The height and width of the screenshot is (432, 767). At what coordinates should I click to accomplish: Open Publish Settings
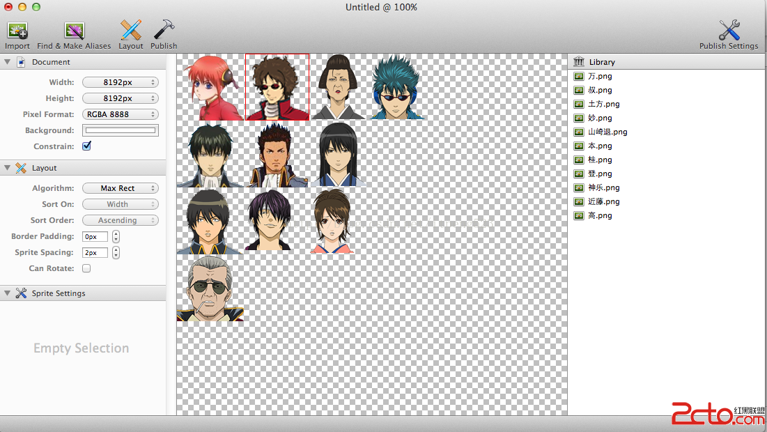[729, 36]
